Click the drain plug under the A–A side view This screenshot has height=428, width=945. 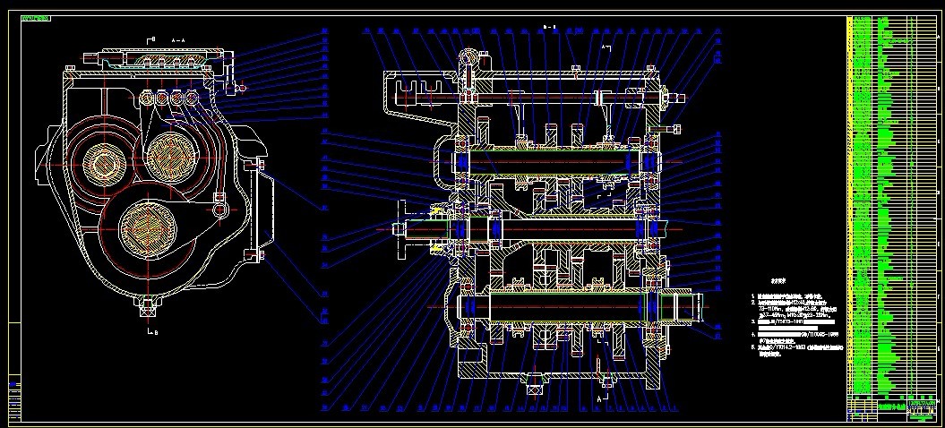point(148,306)
